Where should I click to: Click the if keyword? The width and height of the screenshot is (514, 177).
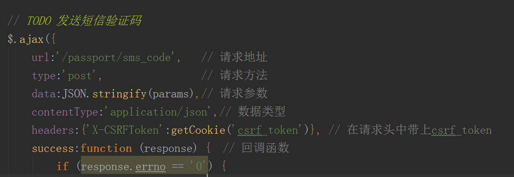pyautogui.click(x=63, y=167)
